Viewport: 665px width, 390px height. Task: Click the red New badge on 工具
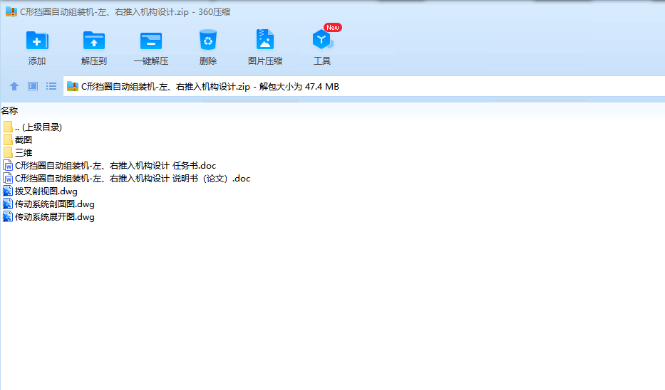pos(332,28)
